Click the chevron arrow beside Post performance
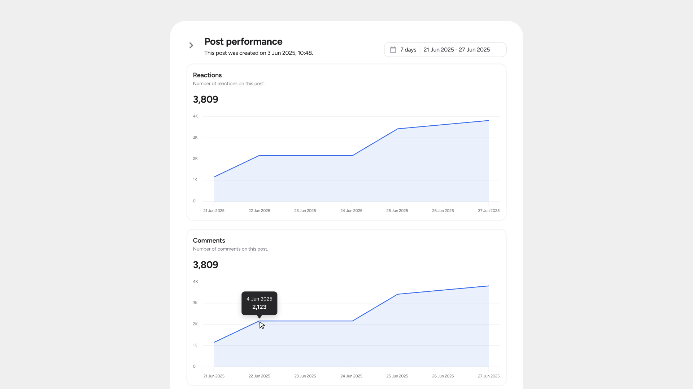This screenshot has width=693, height=389. 191,45
